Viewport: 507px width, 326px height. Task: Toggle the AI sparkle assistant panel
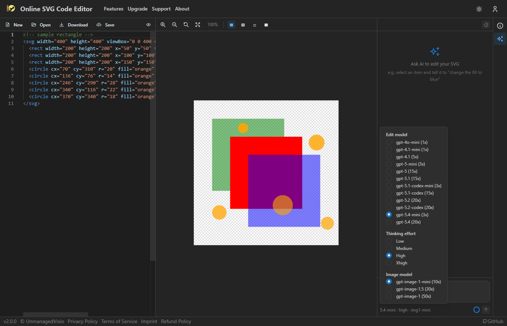500,39
